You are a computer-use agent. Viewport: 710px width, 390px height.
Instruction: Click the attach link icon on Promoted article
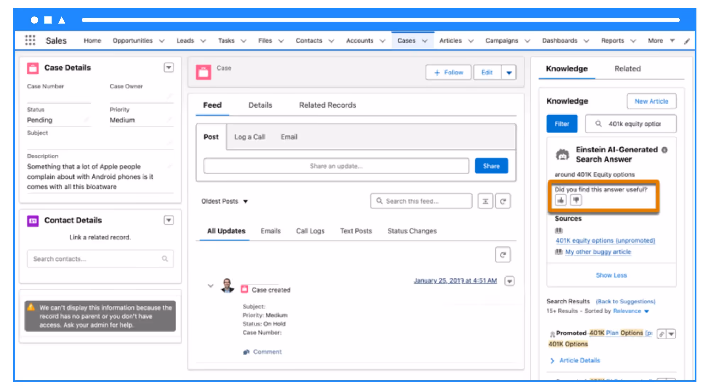coord(661,334)
